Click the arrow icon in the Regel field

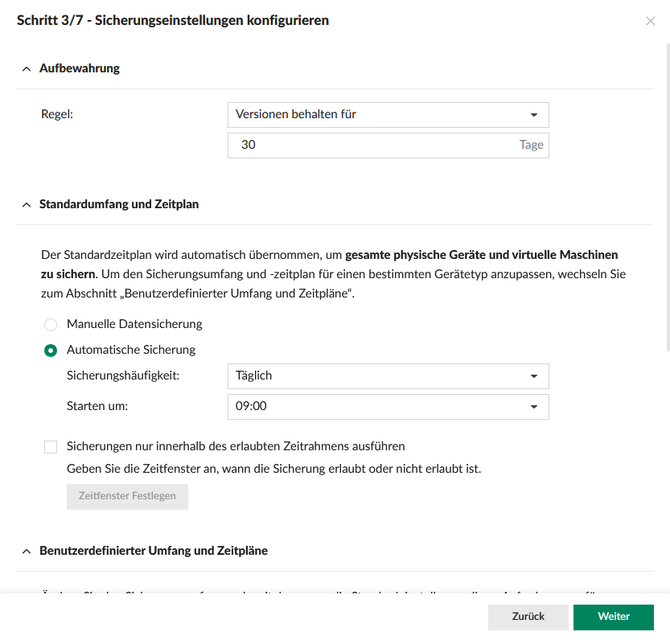pos(533,115)
